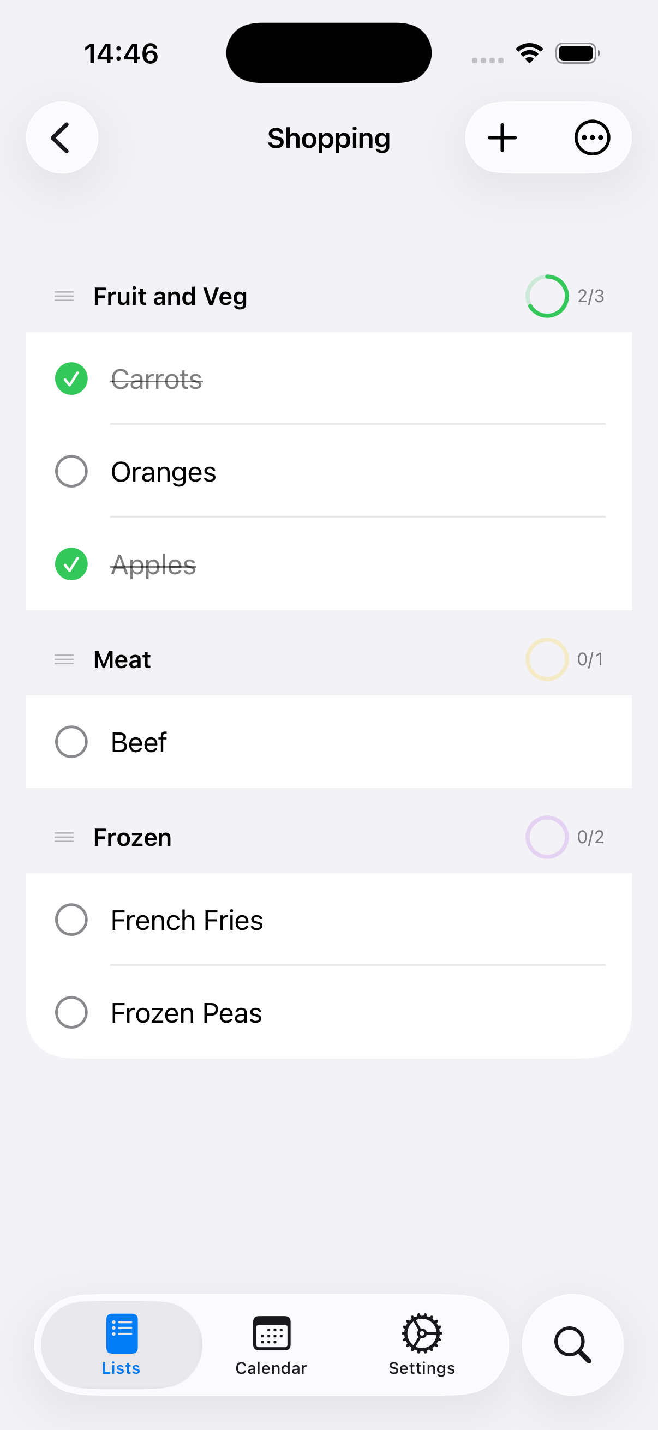Tap the Frozen Peas item text
658x1430 pixels.
point(187,1013)
